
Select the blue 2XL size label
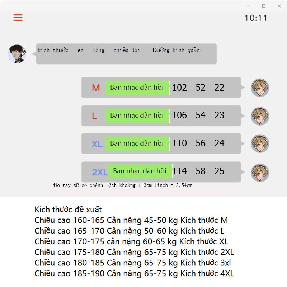[x=100, y=172]
